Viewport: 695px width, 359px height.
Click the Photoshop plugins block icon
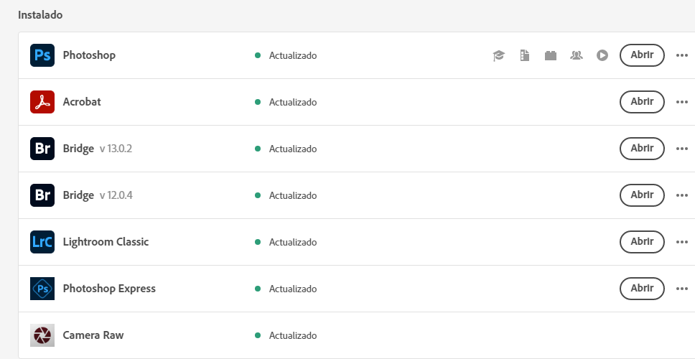point(551,55)
